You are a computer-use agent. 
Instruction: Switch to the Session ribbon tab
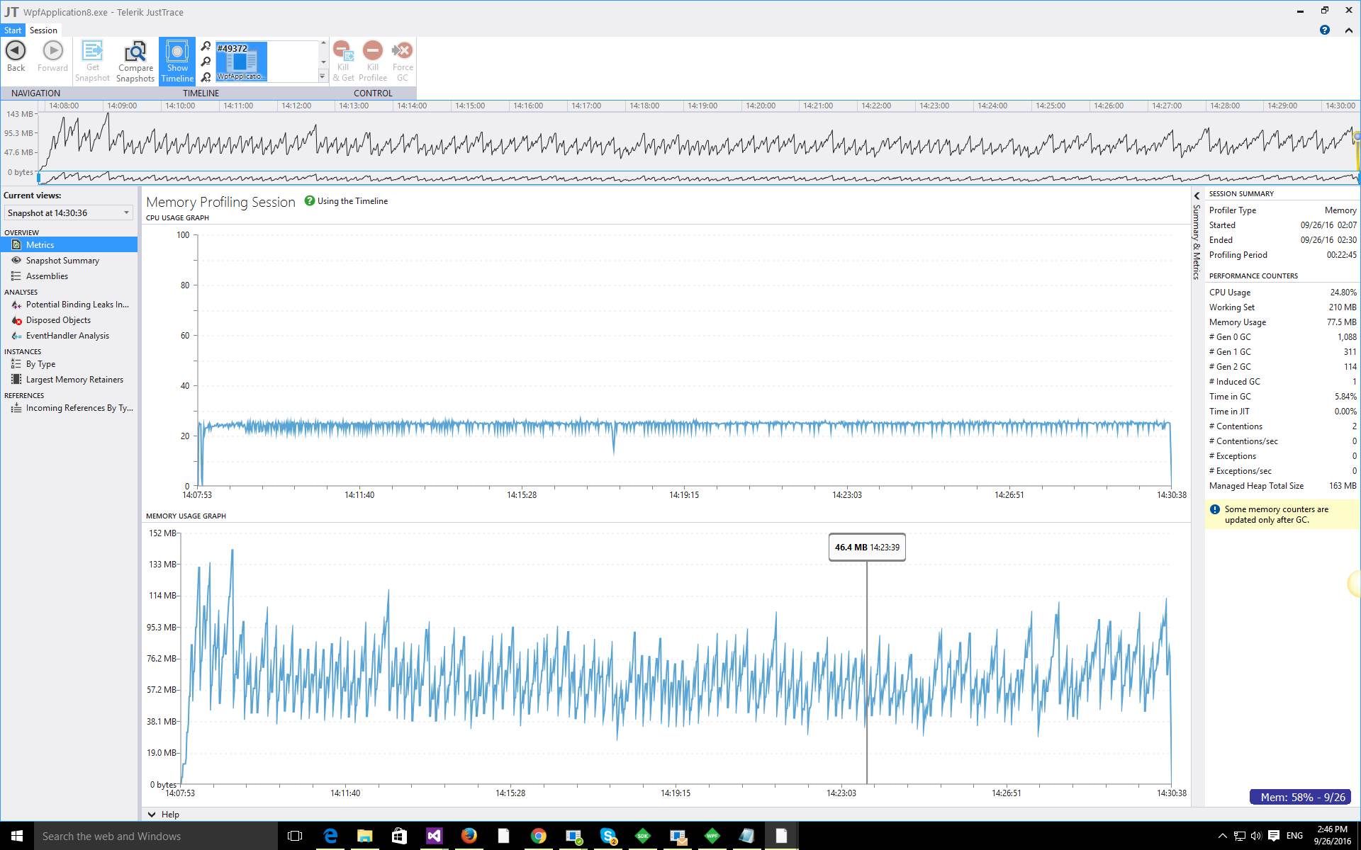(x=43, y=30)
